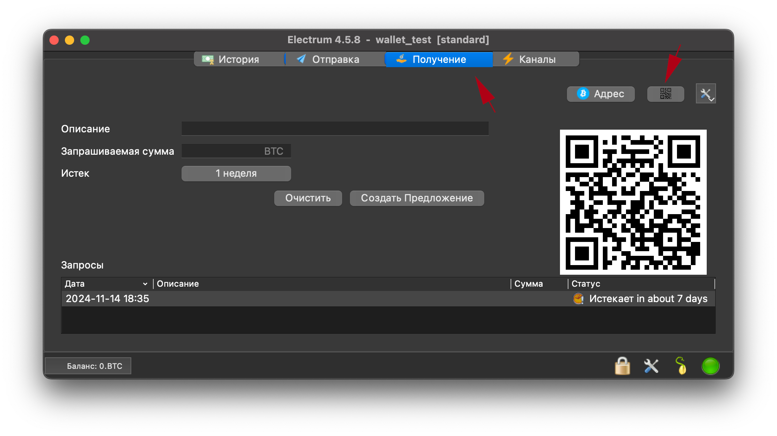Click the Очистить button

308,198
